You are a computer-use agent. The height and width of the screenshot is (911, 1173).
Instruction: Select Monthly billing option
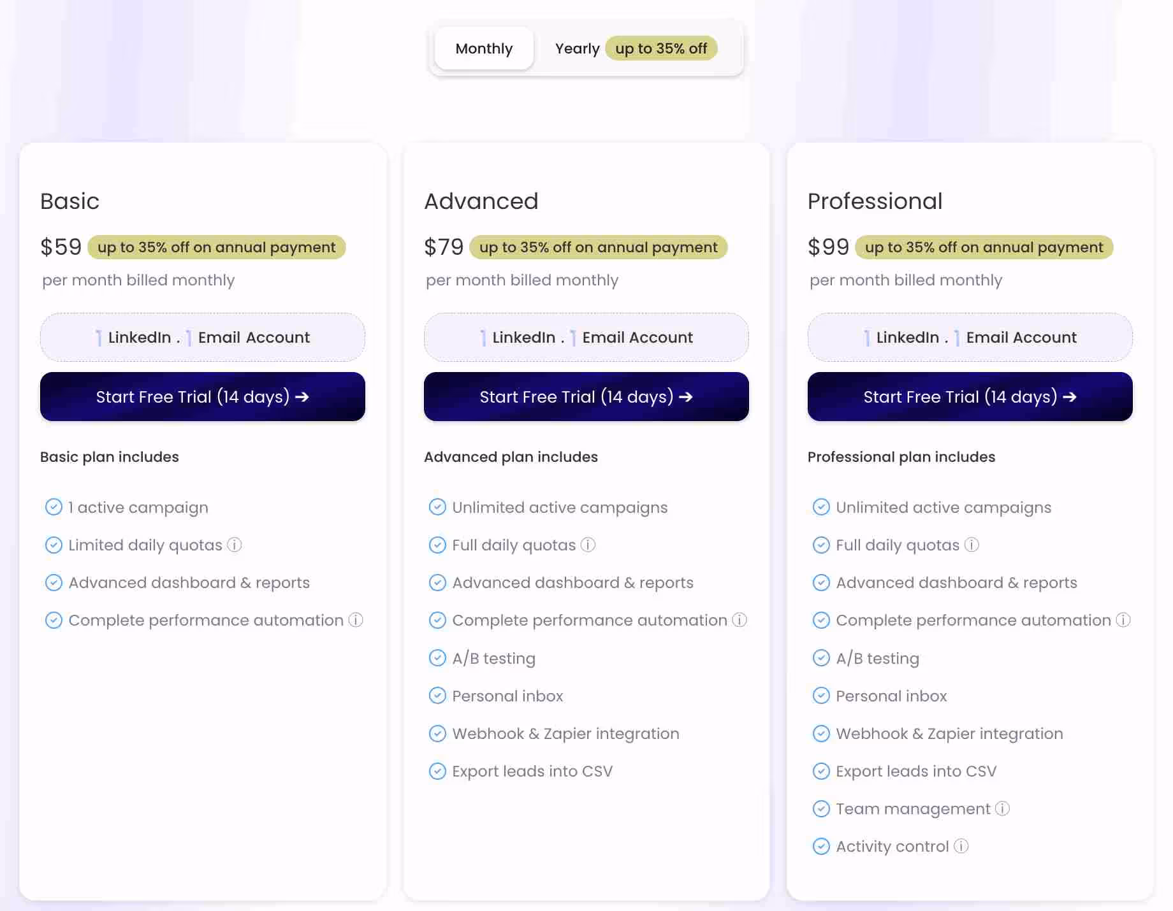(484, 48)
